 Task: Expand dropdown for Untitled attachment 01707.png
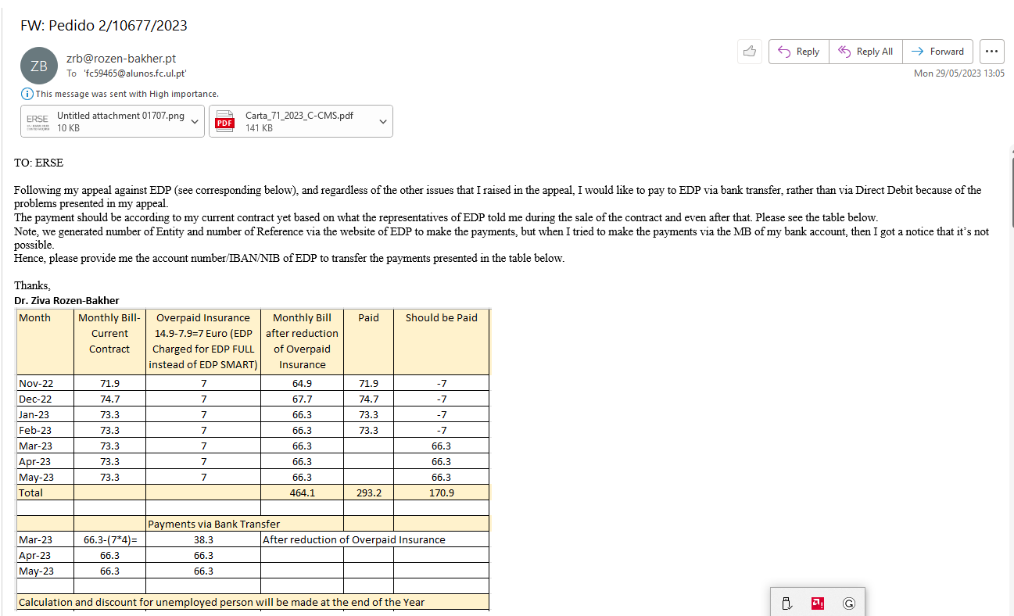pos(195,121)
